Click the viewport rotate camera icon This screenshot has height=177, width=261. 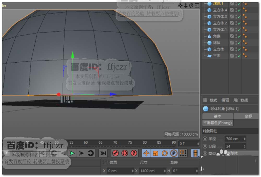coord(191,5)
